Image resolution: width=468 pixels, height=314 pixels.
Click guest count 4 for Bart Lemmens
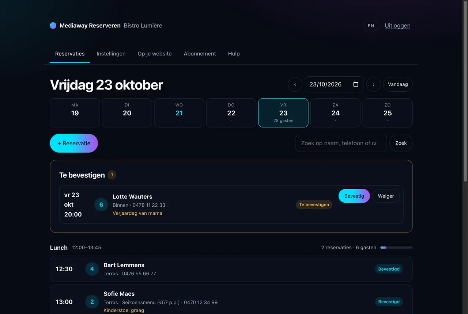[x=92, y=269]
